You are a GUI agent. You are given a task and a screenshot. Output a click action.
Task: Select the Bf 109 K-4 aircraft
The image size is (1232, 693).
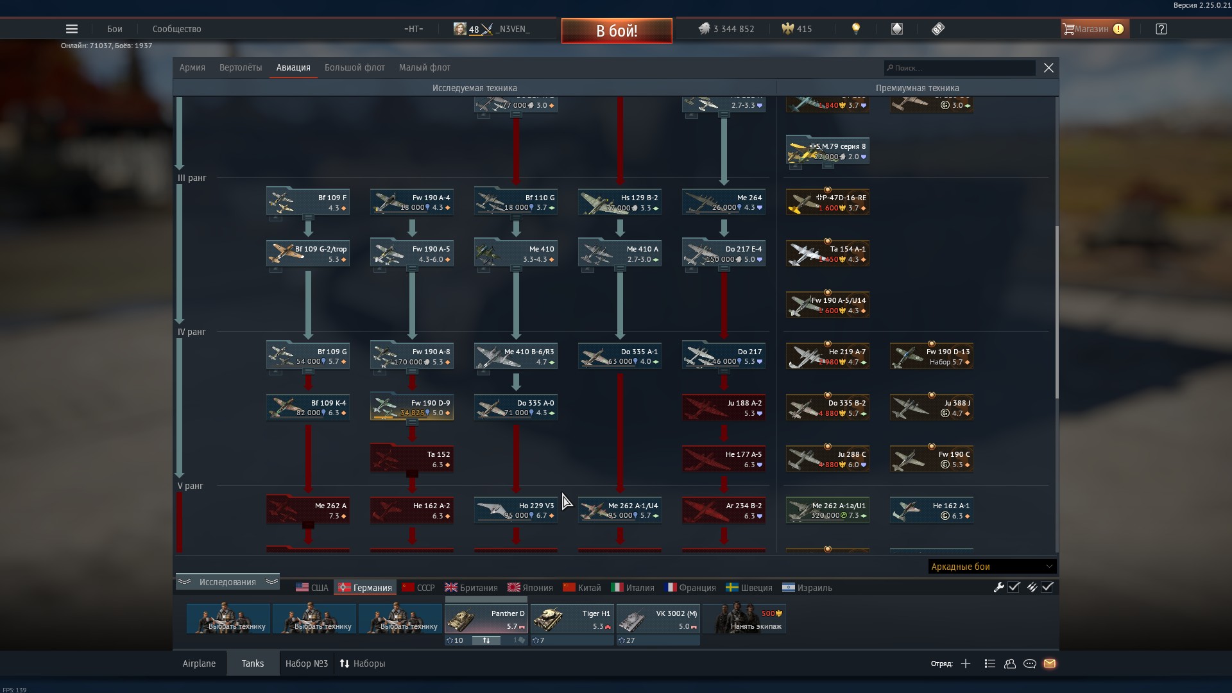tap(308, 407)
